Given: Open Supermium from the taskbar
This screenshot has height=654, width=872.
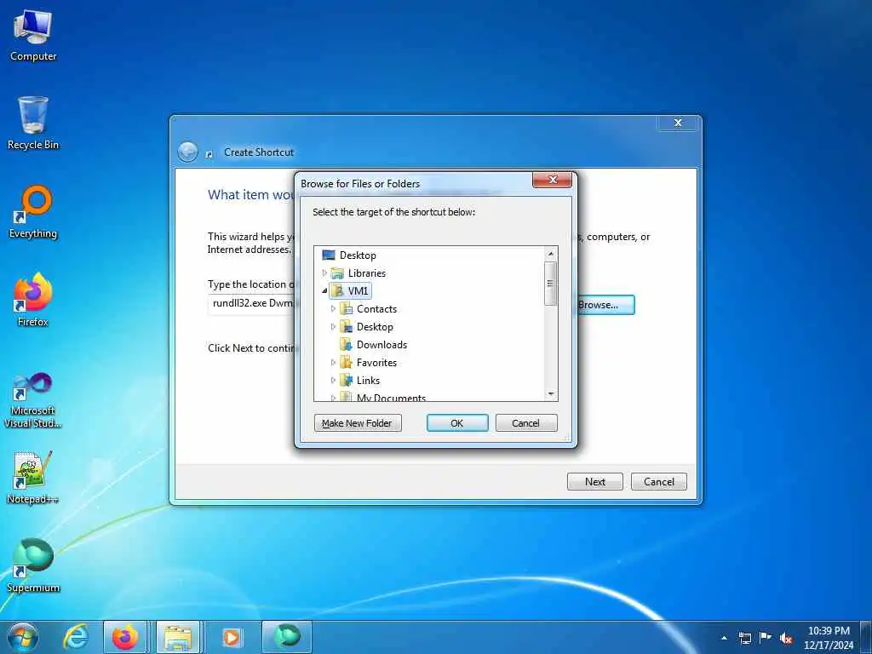Looking at the screenshot, I should pyautogui.click(x=287, y=637).
